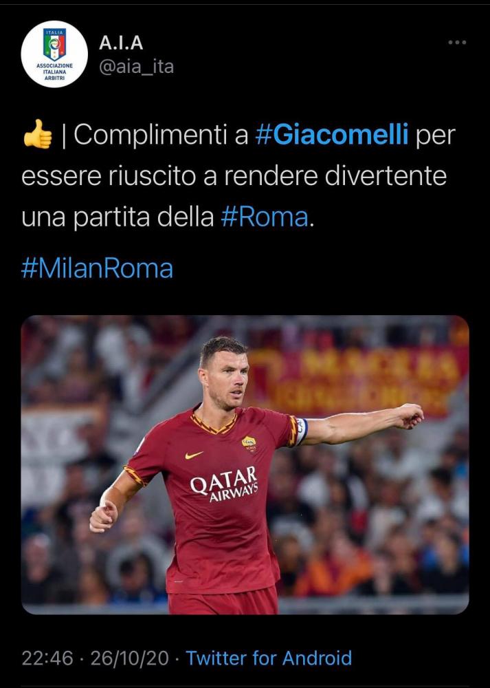Open the #MilanRoma hashtag
Screen dimensions: 490x688
[x=97, y=268]
